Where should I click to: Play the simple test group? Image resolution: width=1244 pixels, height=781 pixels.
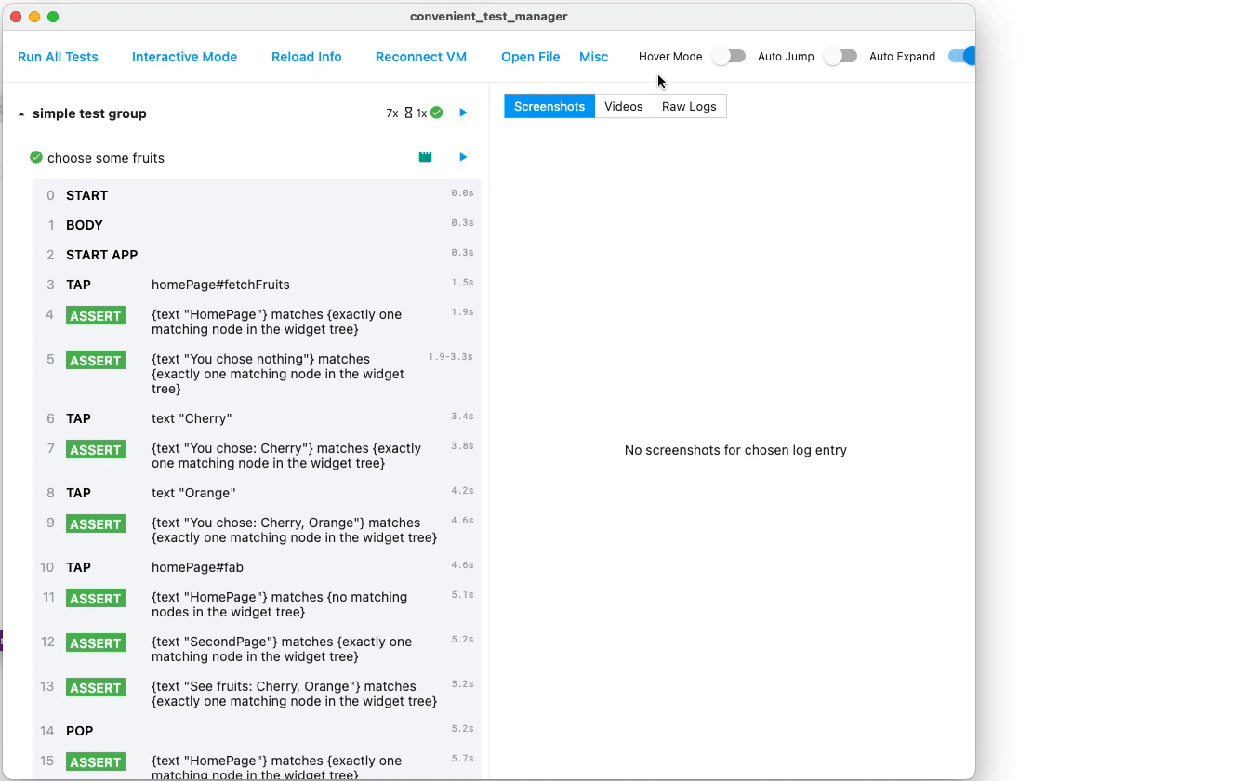(x=463, y=113)
